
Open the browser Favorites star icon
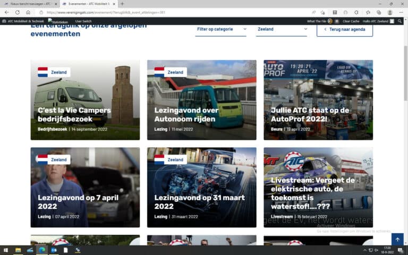368,12
